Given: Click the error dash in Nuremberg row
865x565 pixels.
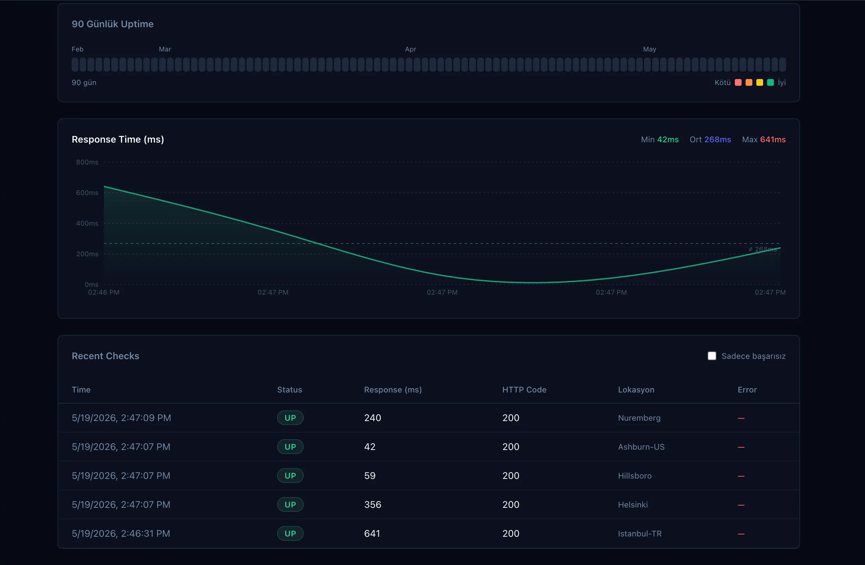Looking at the screenshot, I should [741, 418].
